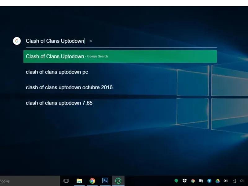This screenshot has height=186, width=248.
Task: Open Photoshop from the taskbar
Action: click(105, 181)
